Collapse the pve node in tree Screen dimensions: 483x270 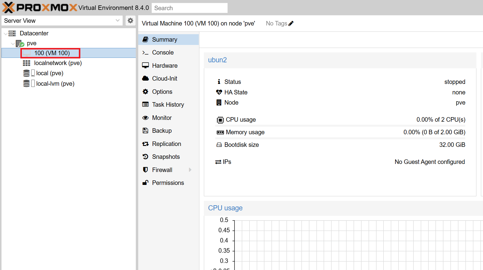[x=13, y=44]
